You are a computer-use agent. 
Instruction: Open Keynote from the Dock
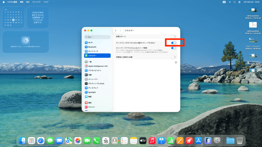[161, 141]
